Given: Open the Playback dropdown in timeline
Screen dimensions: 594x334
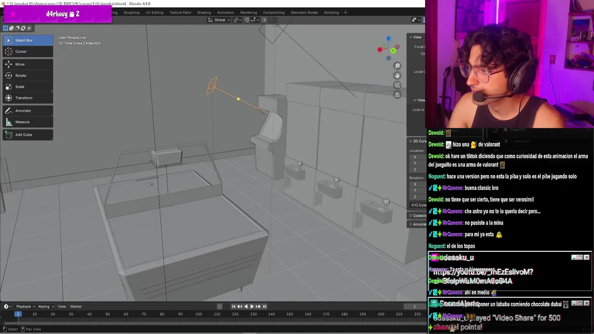Looking at the screenshot, I should [x=25, y=307].
